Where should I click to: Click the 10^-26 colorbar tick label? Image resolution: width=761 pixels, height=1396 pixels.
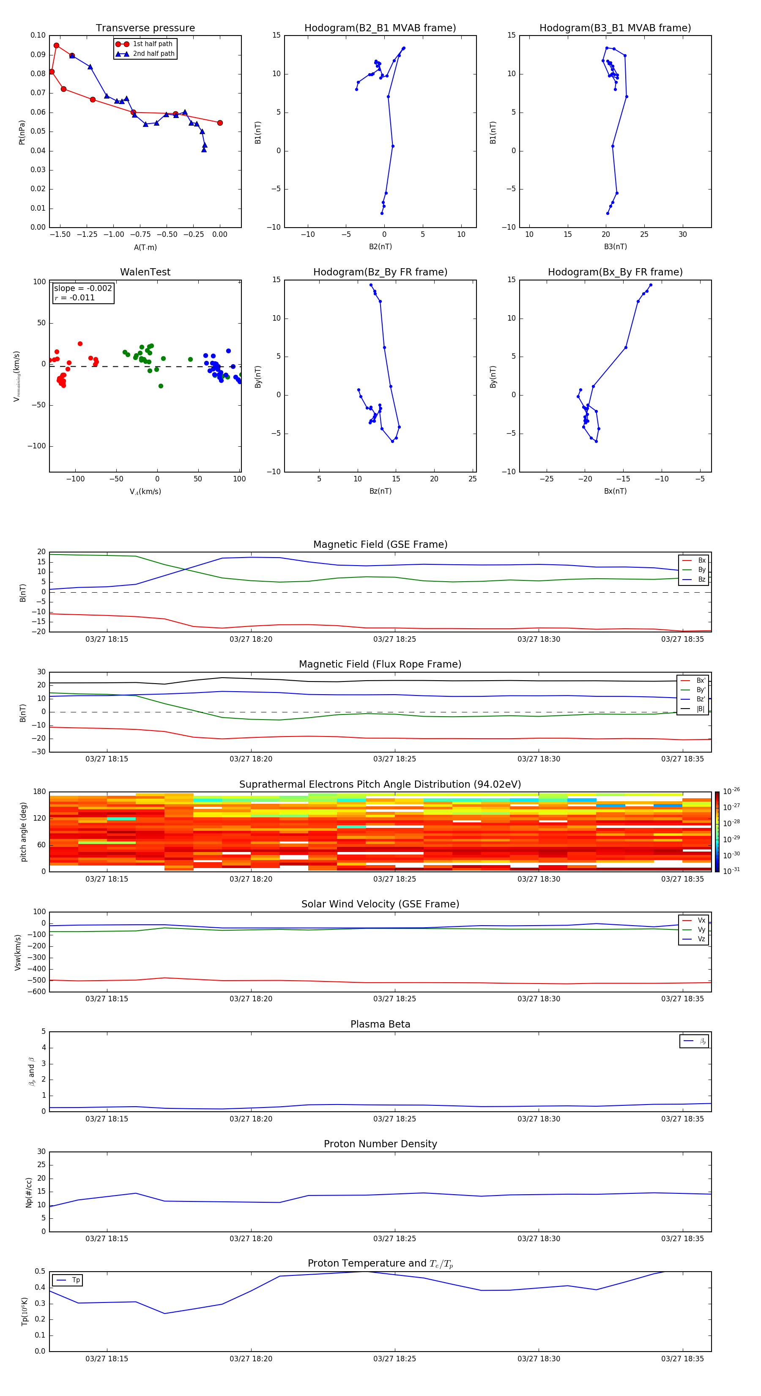[x=731, y=791]
